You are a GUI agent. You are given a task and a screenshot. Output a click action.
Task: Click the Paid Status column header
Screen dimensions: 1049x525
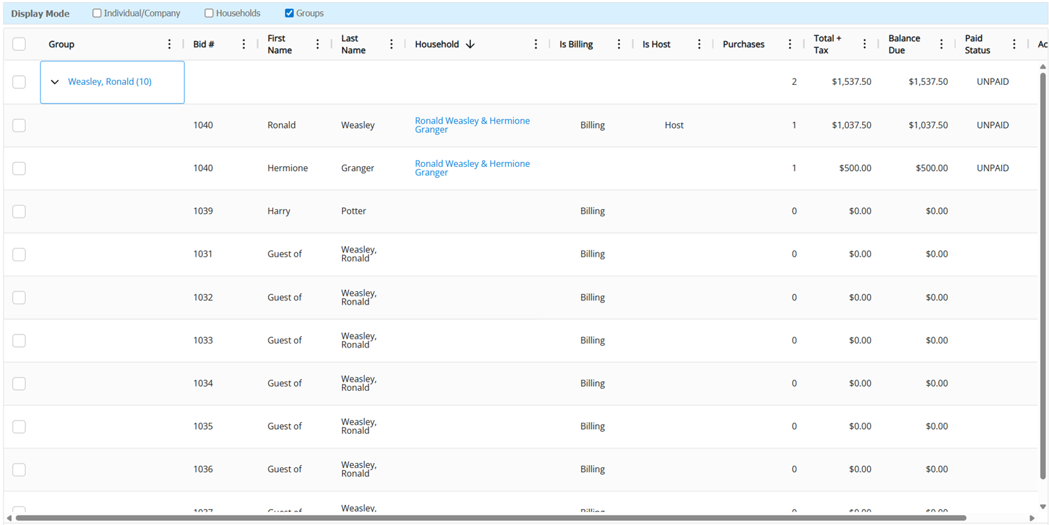(x=977, y=45)
